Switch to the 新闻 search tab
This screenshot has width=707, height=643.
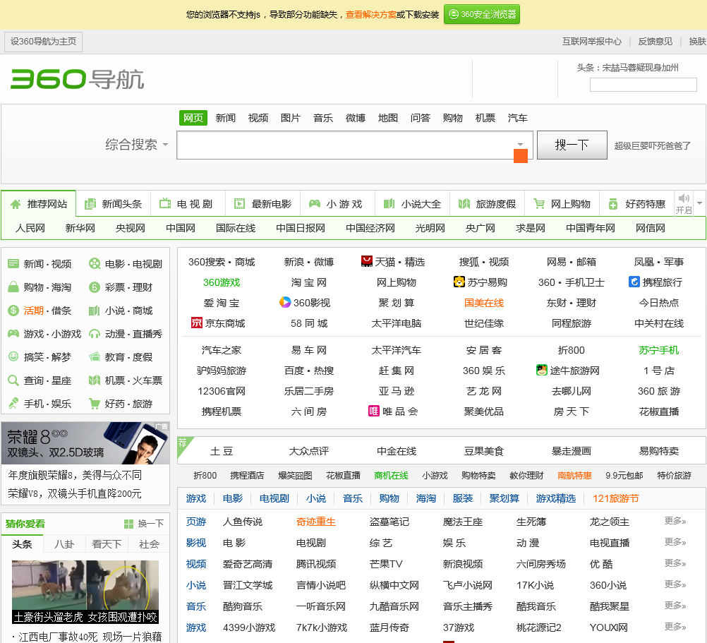226,118
